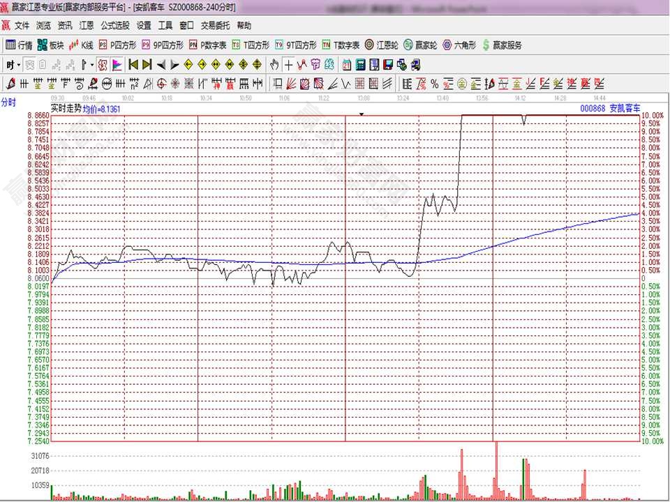Toggle the red swirl icon beside flag

tap(103, 65)
